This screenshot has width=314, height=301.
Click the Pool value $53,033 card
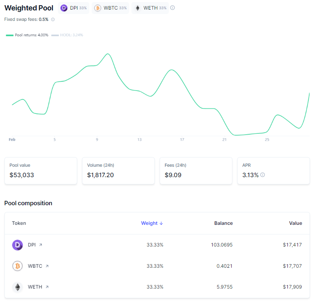pos(41,171)
